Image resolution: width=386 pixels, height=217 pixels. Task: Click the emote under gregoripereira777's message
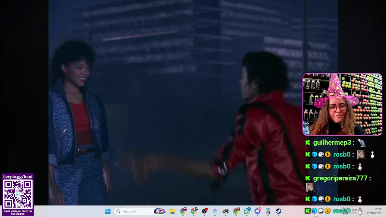pos(310,188)
